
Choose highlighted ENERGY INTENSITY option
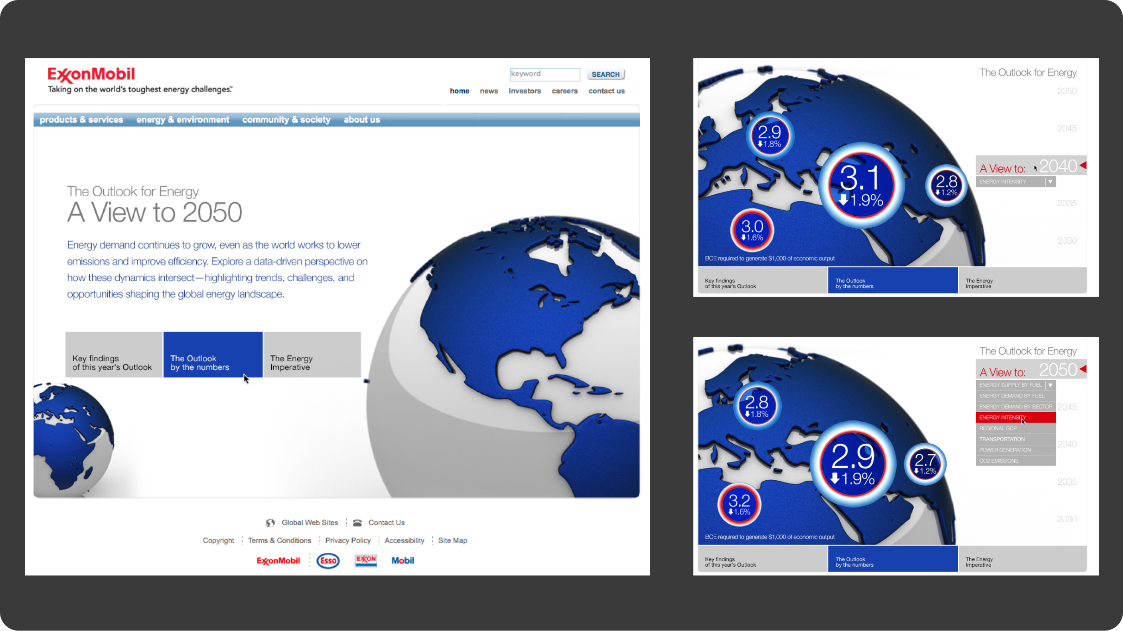[x=1016, y=418]
